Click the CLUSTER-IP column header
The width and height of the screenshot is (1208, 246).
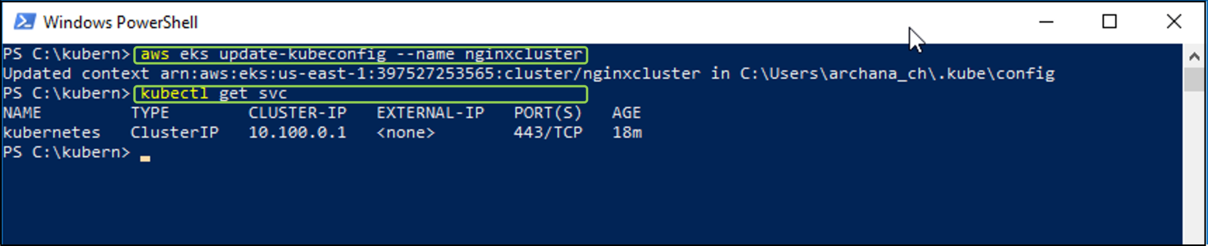(x=297, y=113)
